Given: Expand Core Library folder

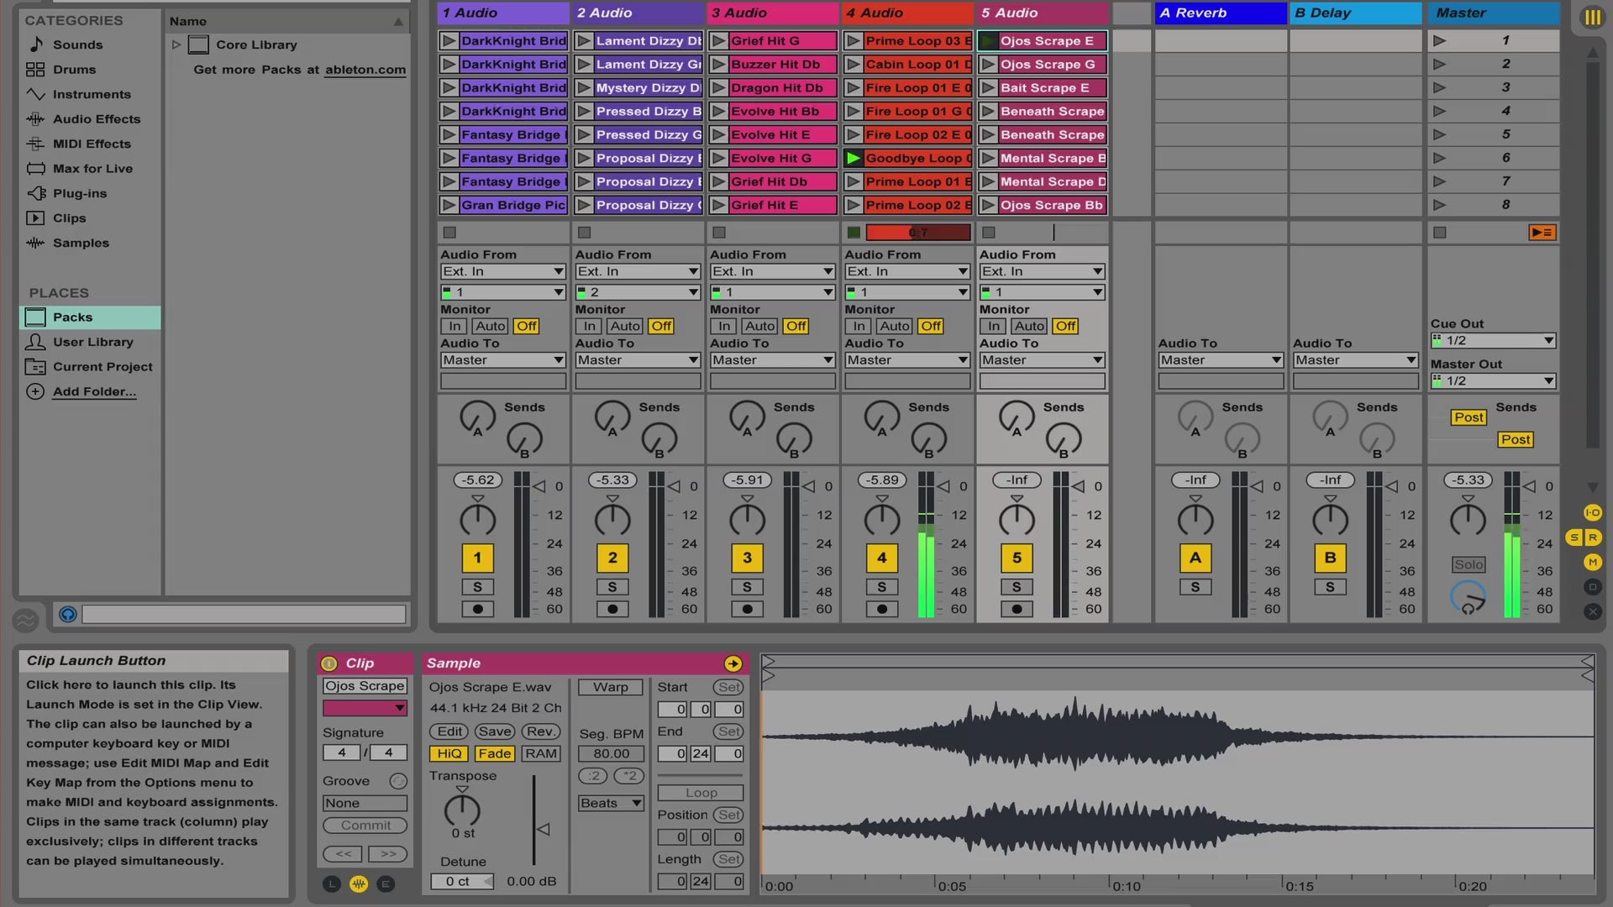Looking at the screenshot, I should (x=176, y=45).
